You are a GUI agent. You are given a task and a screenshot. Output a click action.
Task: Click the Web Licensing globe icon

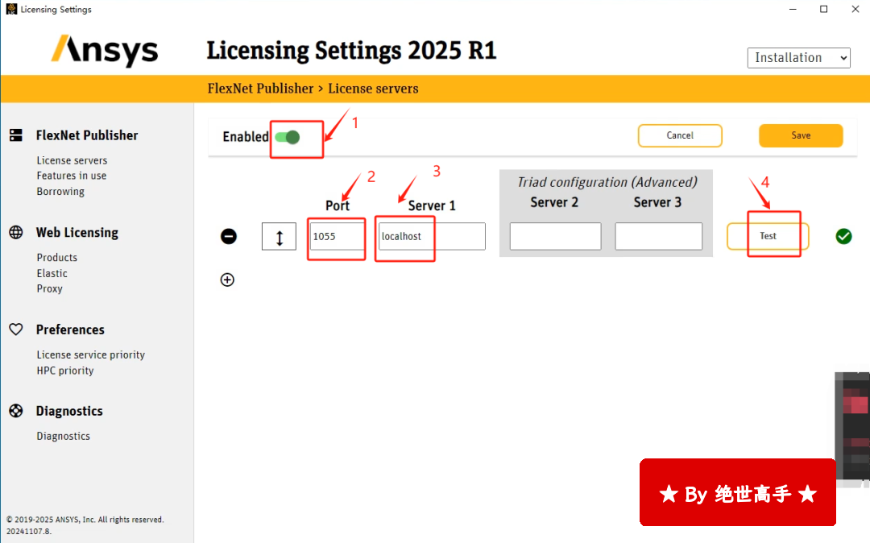coord(16,232)
